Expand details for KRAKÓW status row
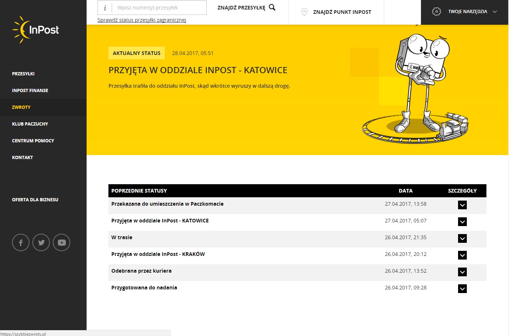 click(x=462, y=255)
